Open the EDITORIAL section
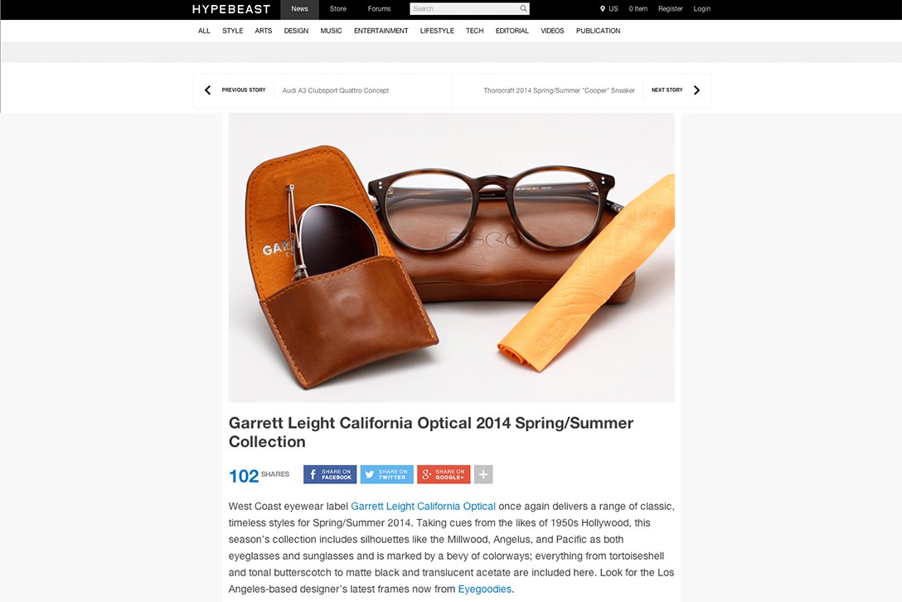Image resolution: width=902 pixels, height=602 pixels. [512, 31]
